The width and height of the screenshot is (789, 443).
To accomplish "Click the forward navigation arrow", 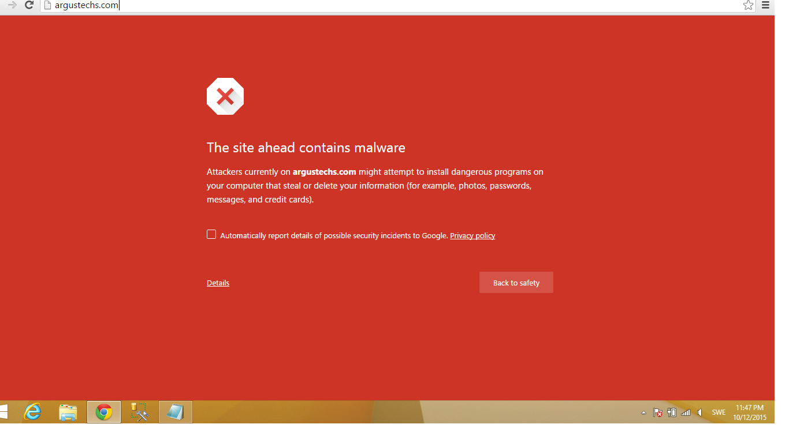I will [x=12, y=6].
